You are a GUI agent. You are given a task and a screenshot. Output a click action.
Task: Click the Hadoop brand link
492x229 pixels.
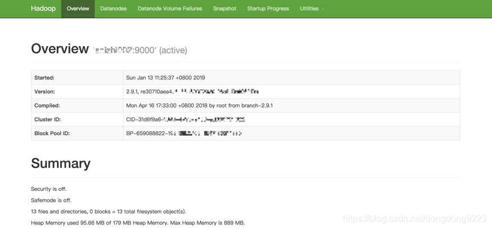43,9
